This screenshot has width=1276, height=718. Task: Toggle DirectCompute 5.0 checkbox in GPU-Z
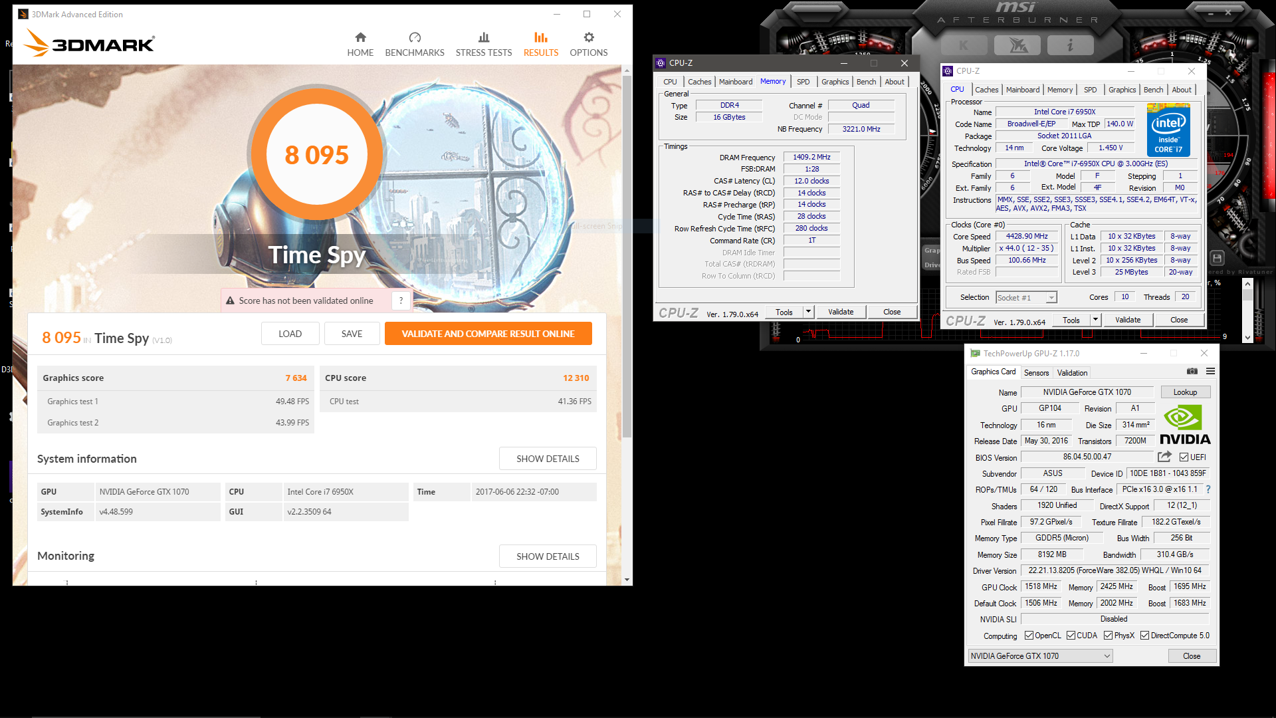pyautogui.click(x=1144, y=636)
